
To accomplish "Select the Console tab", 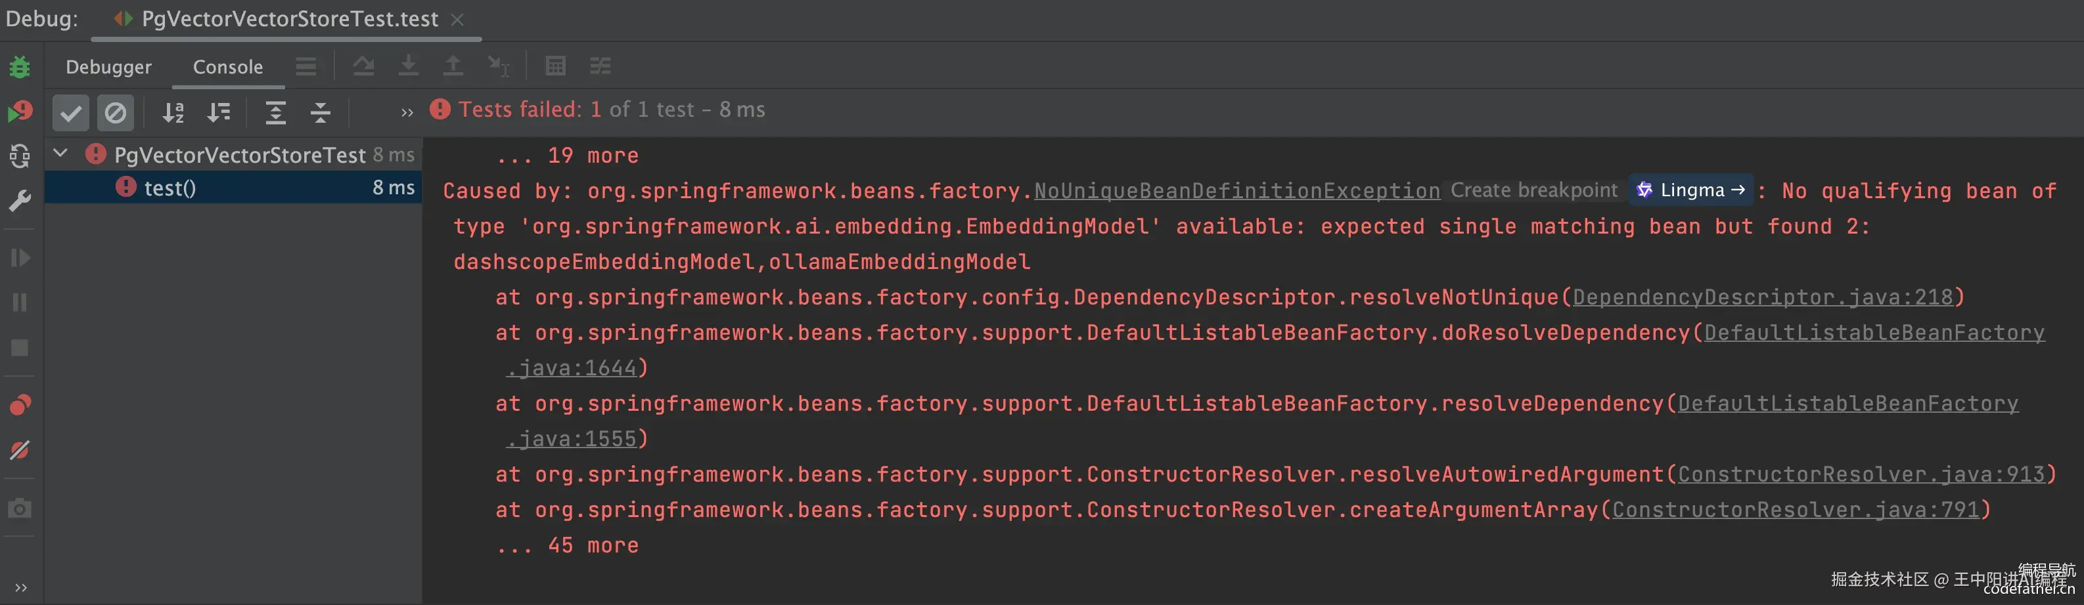I will [227, 67].
